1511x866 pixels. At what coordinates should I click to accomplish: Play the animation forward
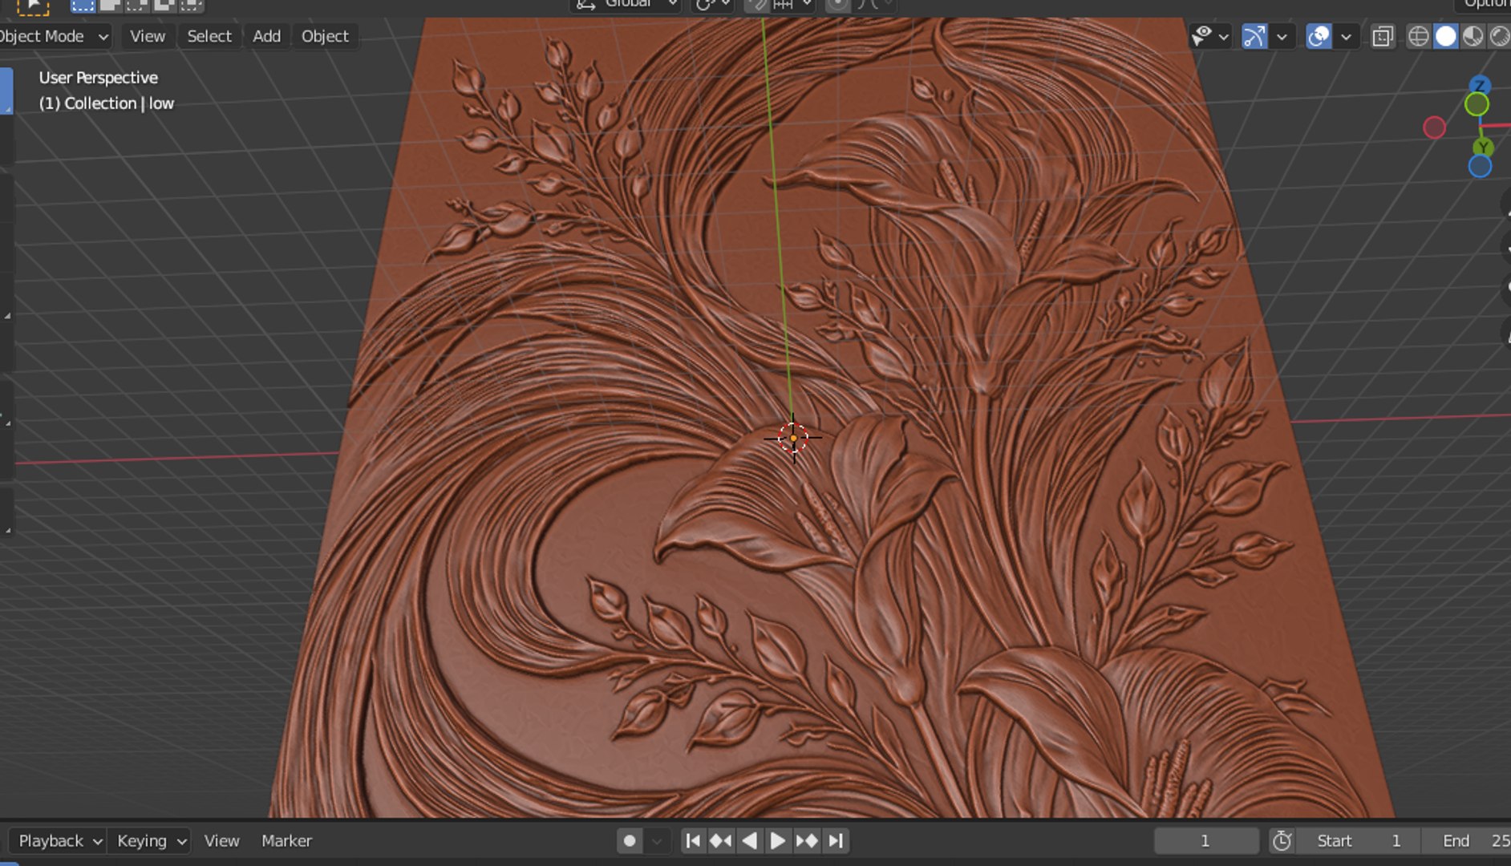coord(778,840)
